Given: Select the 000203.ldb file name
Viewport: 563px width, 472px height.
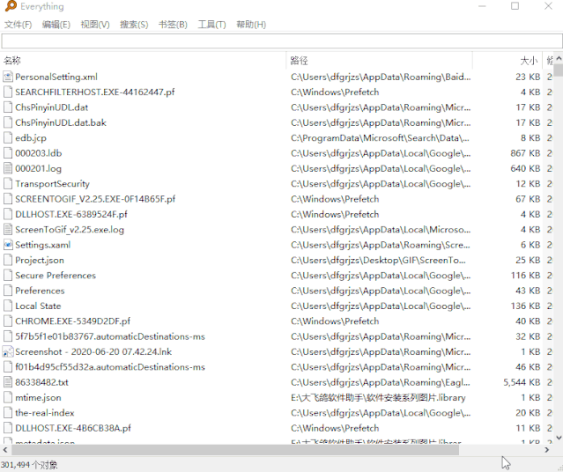Looking at the screenshot, I should (x=39, y=153).
